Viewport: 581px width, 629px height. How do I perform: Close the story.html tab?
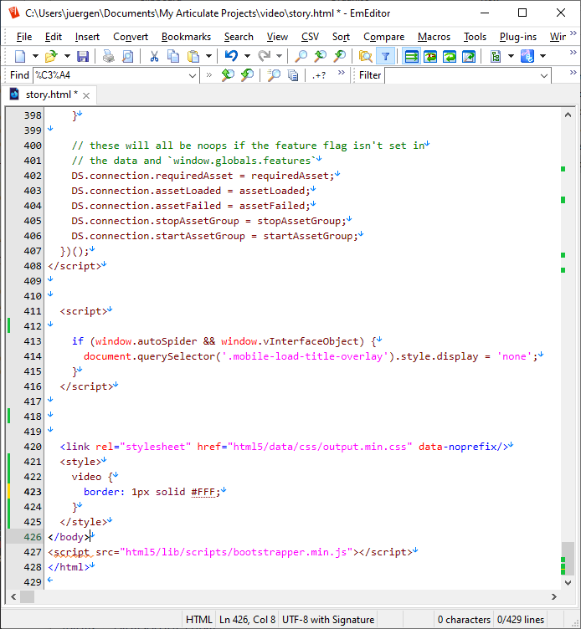86,95
